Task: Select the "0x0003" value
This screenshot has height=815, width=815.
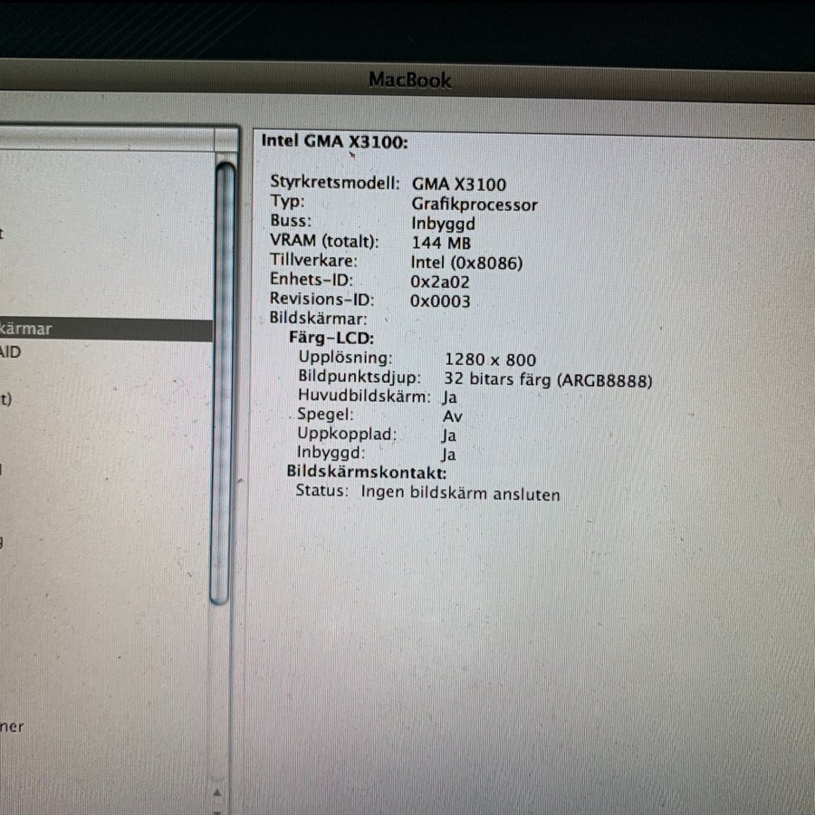Action: pyautogui.click(x=440, y=301)
